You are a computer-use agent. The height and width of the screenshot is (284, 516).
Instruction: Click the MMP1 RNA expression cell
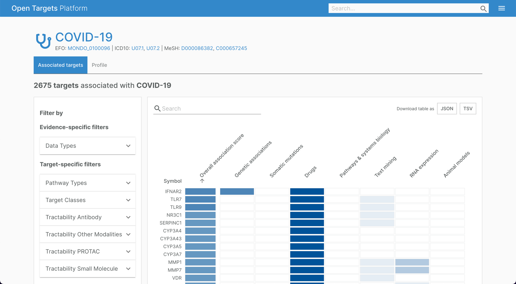[412, 262]
